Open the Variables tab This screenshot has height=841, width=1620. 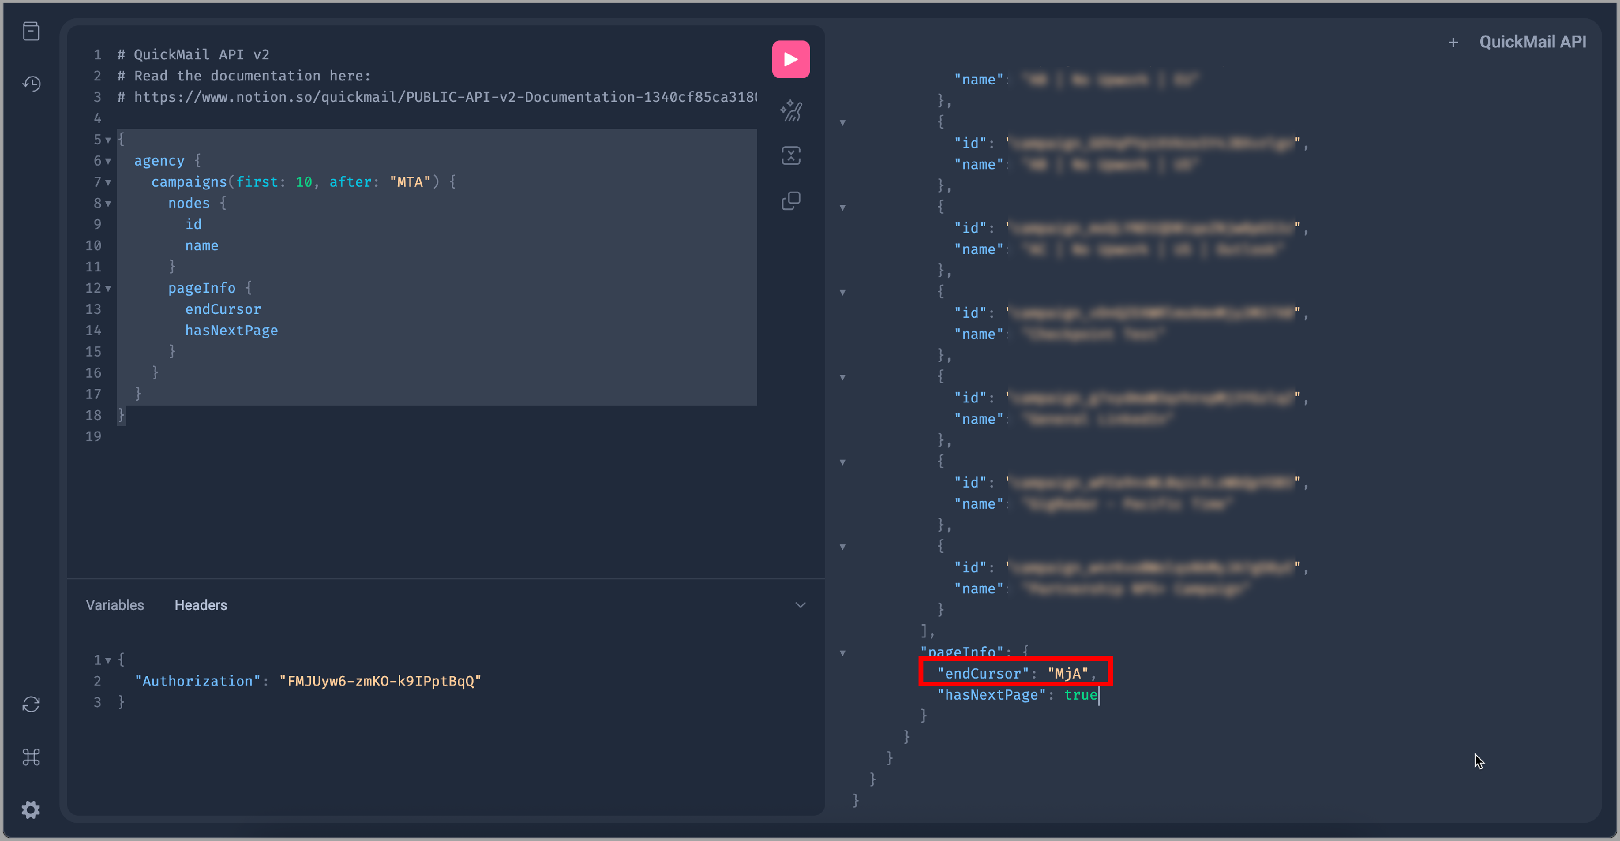click(115, 605)
